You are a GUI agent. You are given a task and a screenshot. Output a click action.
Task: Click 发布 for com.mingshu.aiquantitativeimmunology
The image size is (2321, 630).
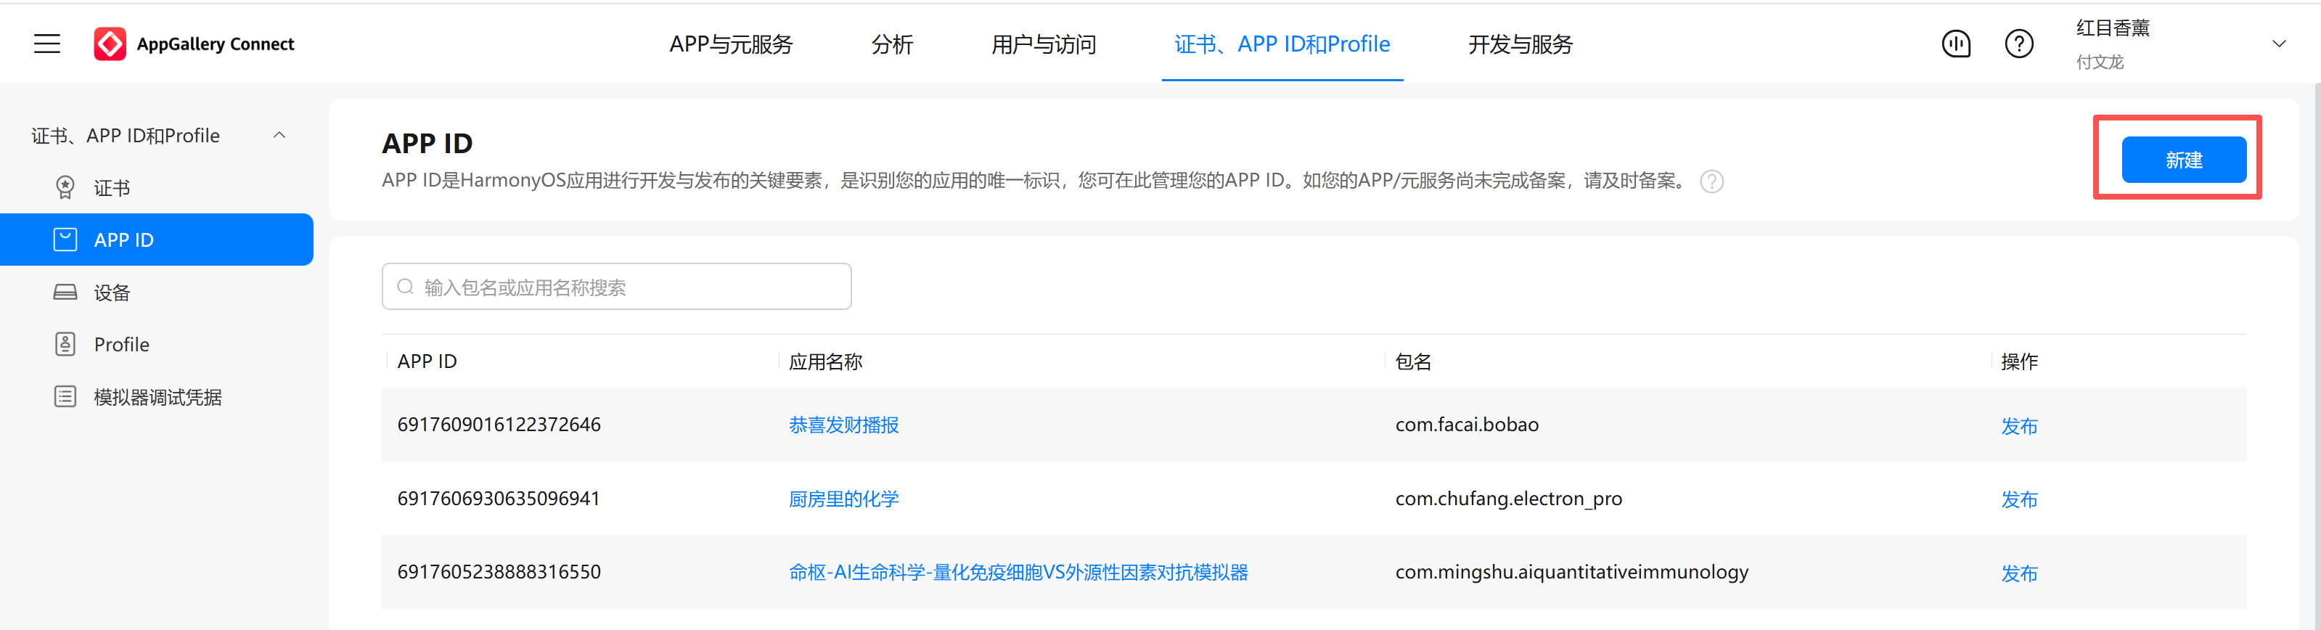[2019, 573]
